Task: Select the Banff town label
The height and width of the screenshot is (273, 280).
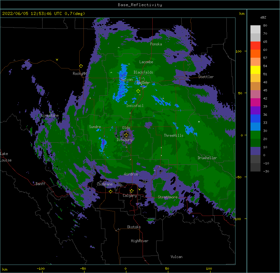Action: (x=40, y=184)
